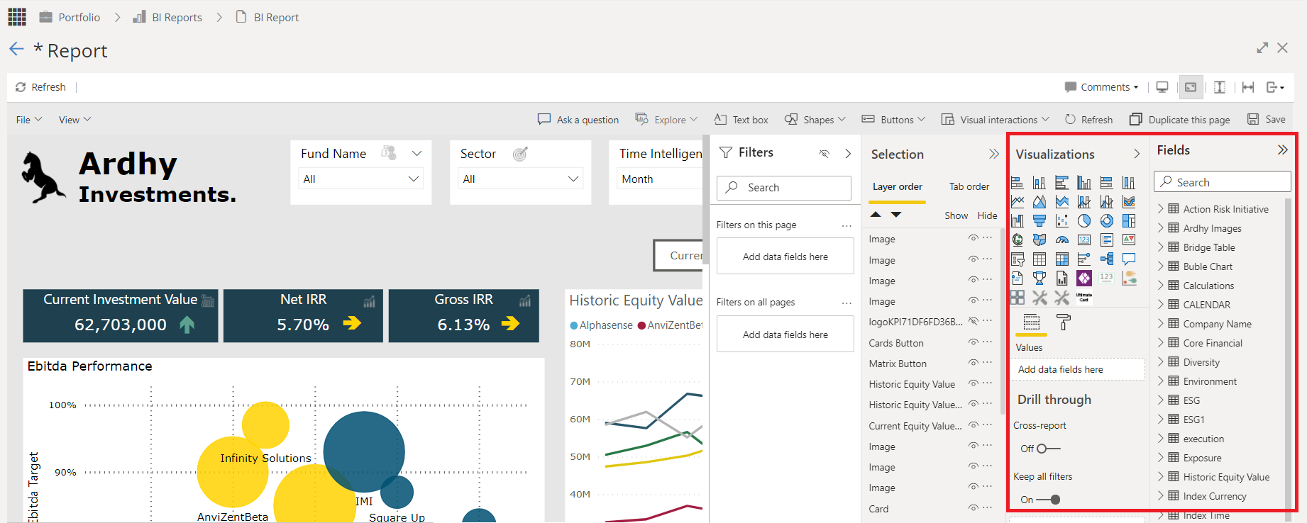
Task: Toggle visibility of Card layer
Action: click(974, 508)
